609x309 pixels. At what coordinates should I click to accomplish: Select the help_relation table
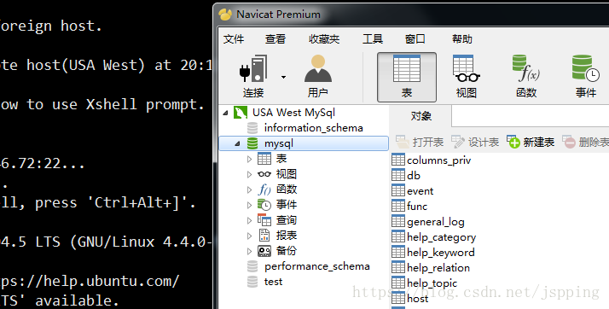(x=438, y=268)
